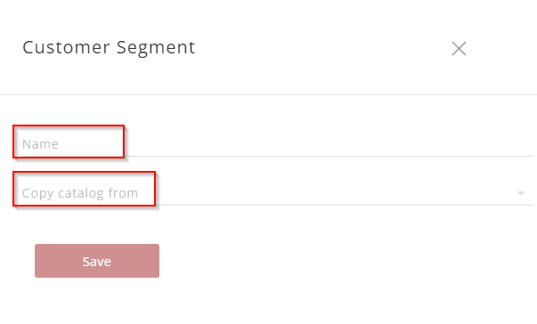Click the Customer Segment heading
The width and height of the screenshot is (537, 324).
click(x=109, y=47)
